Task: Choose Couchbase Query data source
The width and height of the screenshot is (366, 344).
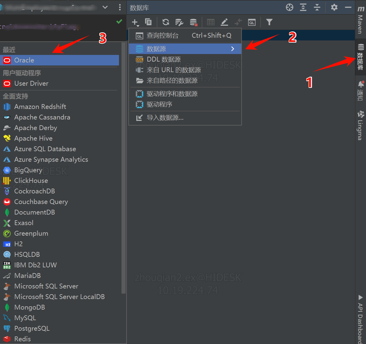Action: [59, 202]
